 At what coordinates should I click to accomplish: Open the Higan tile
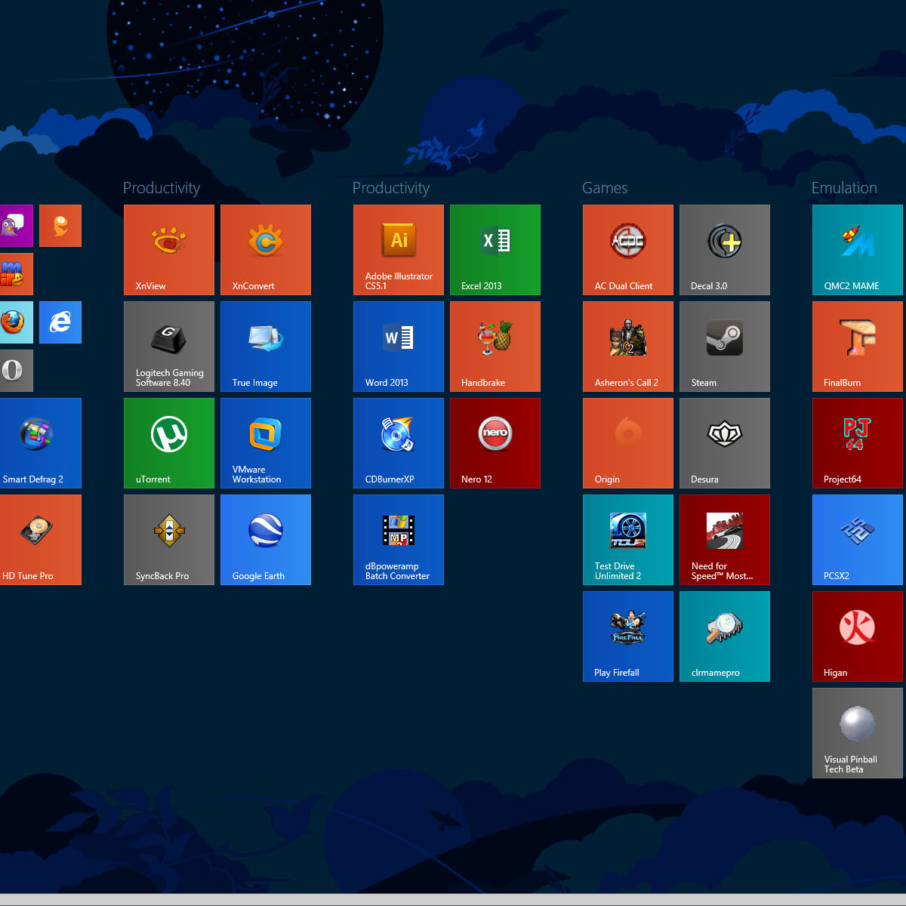coord(858,636)
